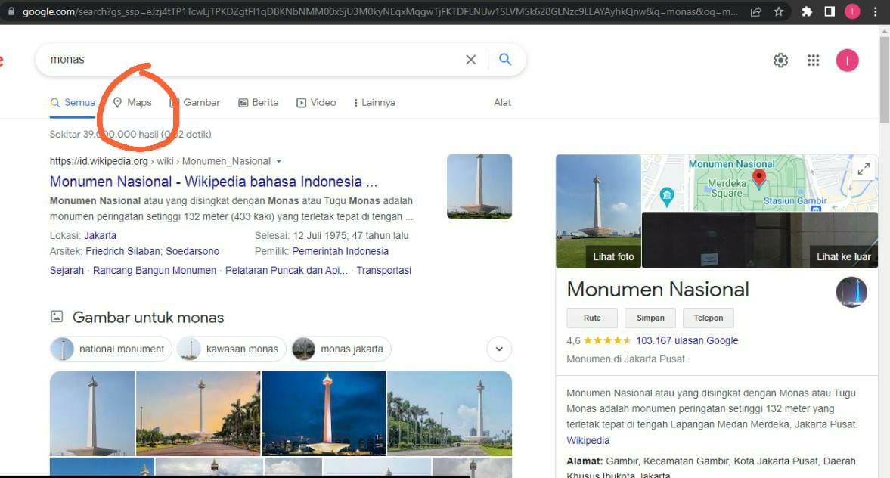Click the browser address bar URL
Image resolution: width=890 pixels, height=478 pixels.
pos(380,11)
